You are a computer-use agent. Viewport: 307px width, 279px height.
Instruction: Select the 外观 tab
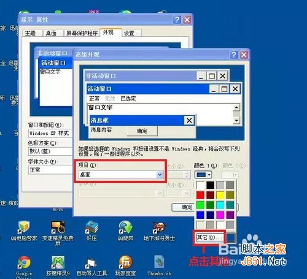tap(111, 32)
